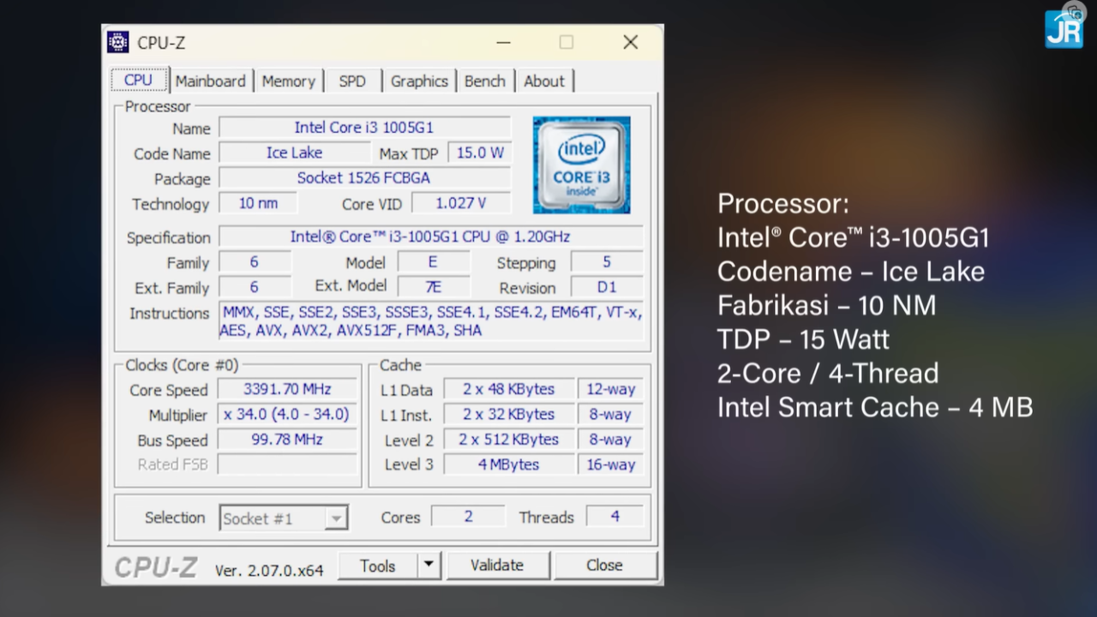This screenshot has height=617, width=1097.
Task: Click the Max TDP value 15.0 W
Action: [480, 153]
